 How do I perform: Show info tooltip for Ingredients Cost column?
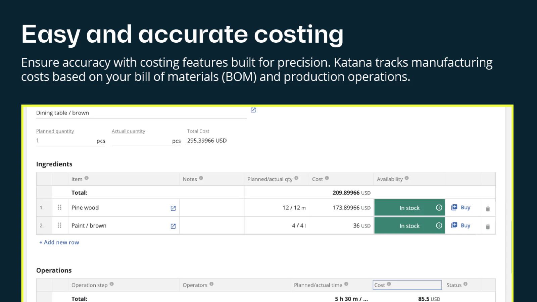click(327, 178)
